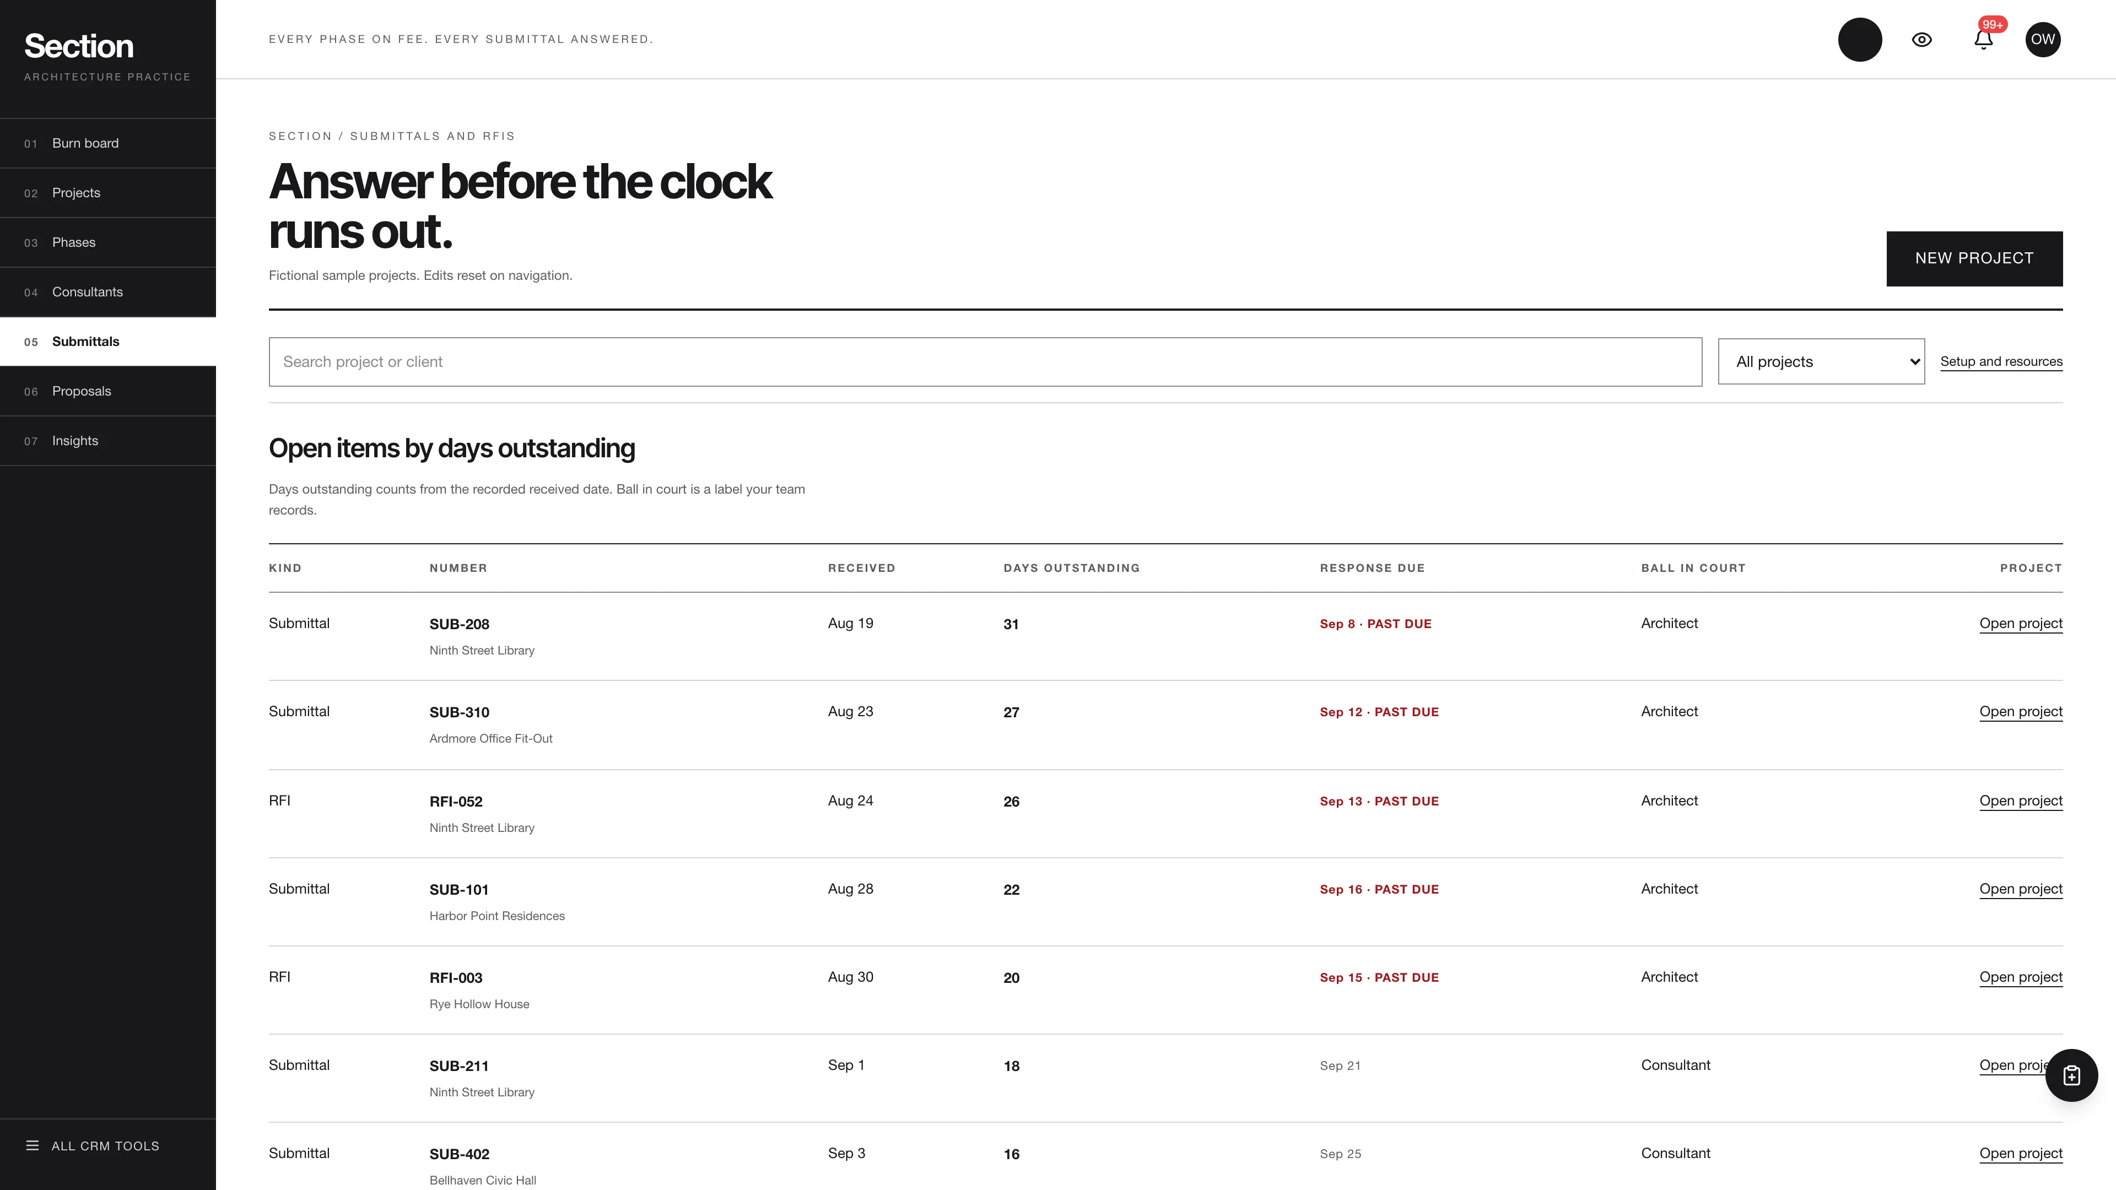Open the Projects sidebar item

(x=107, y=193)
